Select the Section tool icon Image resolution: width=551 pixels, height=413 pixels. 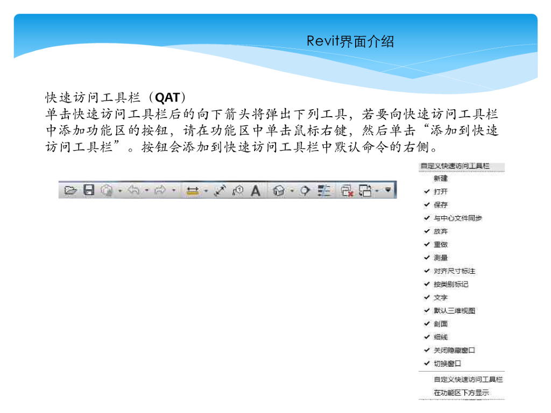pos(305,190)
